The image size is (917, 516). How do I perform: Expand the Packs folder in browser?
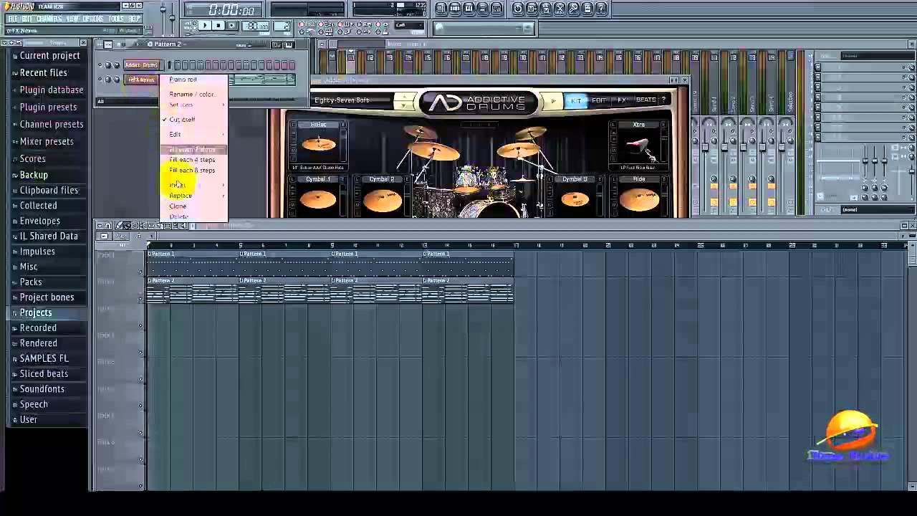point(31,282)
